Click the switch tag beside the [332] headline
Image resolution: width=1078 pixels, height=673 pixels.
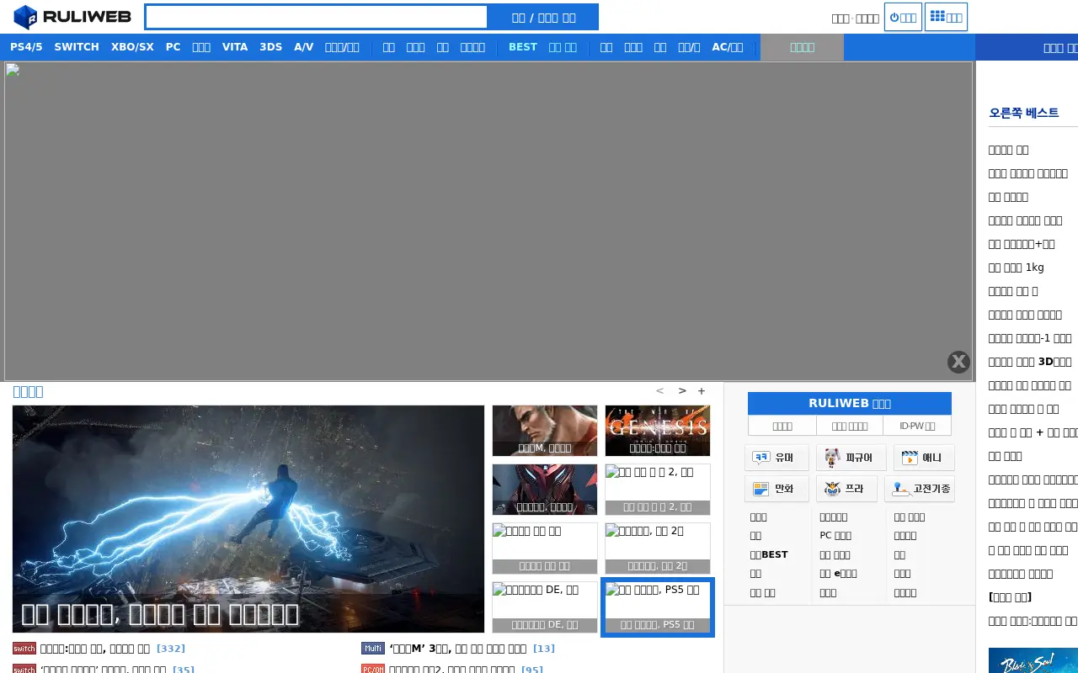(x=24, y=649)
